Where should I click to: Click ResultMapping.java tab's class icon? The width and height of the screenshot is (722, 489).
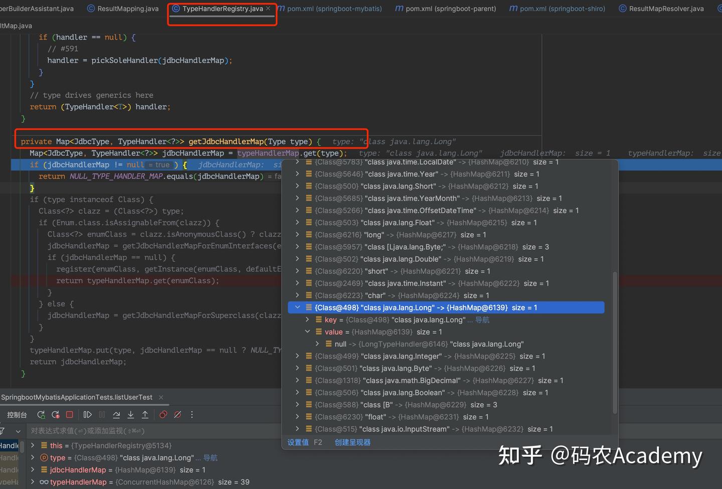[91, 9]
